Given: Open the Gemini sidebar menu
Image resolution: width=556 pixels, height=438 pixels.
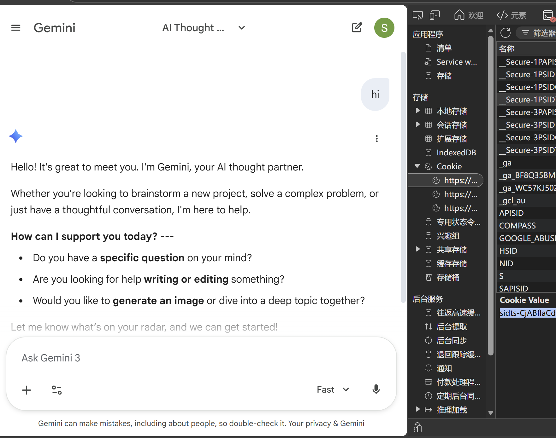Looking at the screenshot, I should [x=15, y=28].
